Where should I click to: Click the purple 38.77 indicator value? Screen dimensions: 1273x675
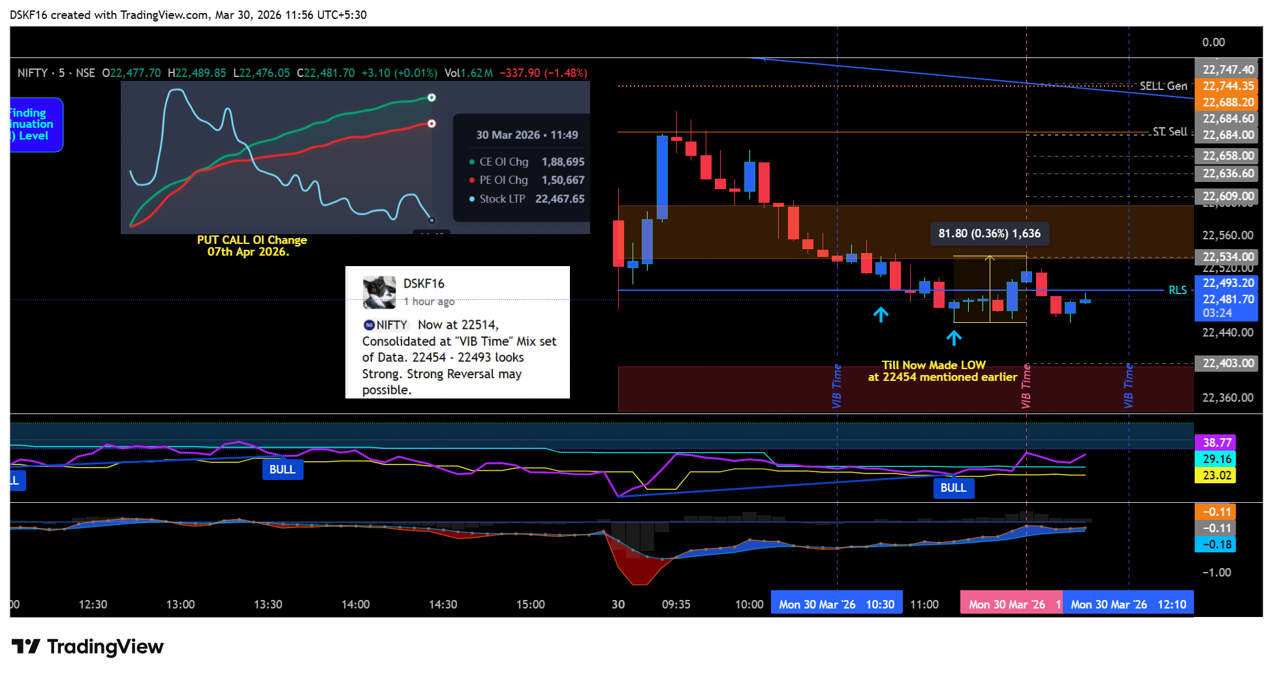(x=1216, y=443)
